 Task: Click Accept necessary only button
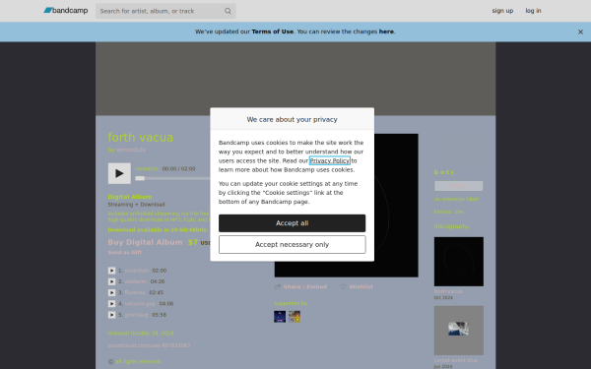point(293,245)
